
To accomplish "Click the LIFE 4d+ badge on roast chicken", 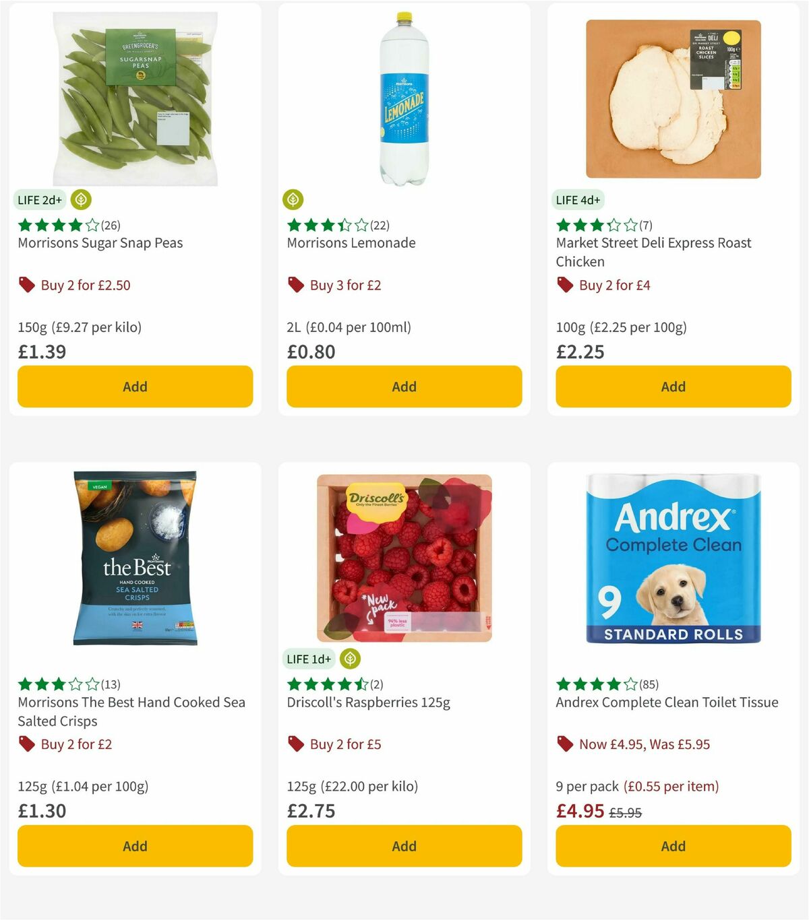I will tap(578, 199).
